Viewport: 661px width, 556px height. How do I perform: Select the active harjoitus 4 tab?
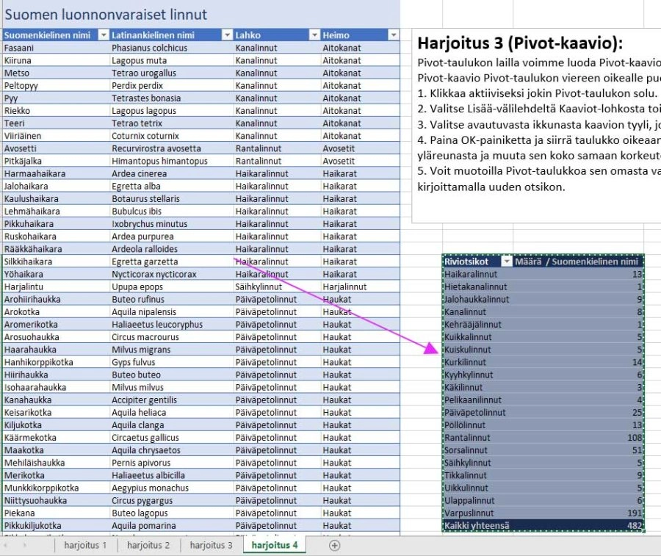(275, 546)
